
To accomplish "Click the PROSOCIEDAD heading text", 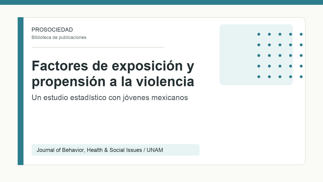I will tap(52, 30).
